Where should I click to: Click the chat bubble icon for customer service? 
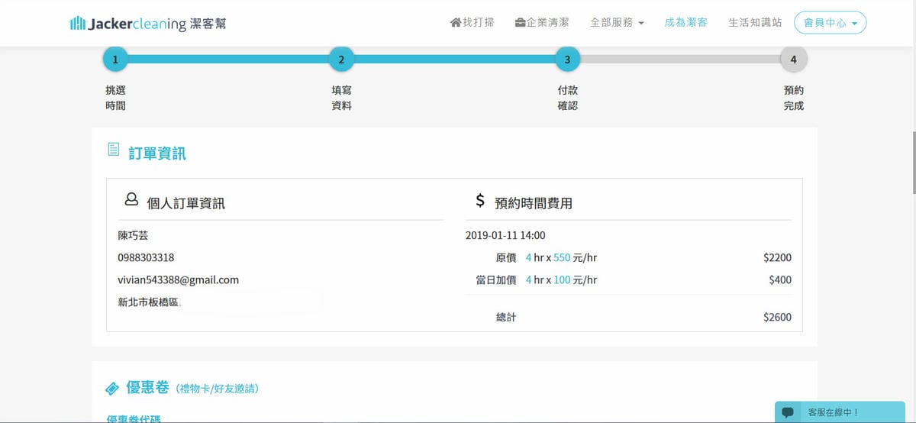pos(788,412)
